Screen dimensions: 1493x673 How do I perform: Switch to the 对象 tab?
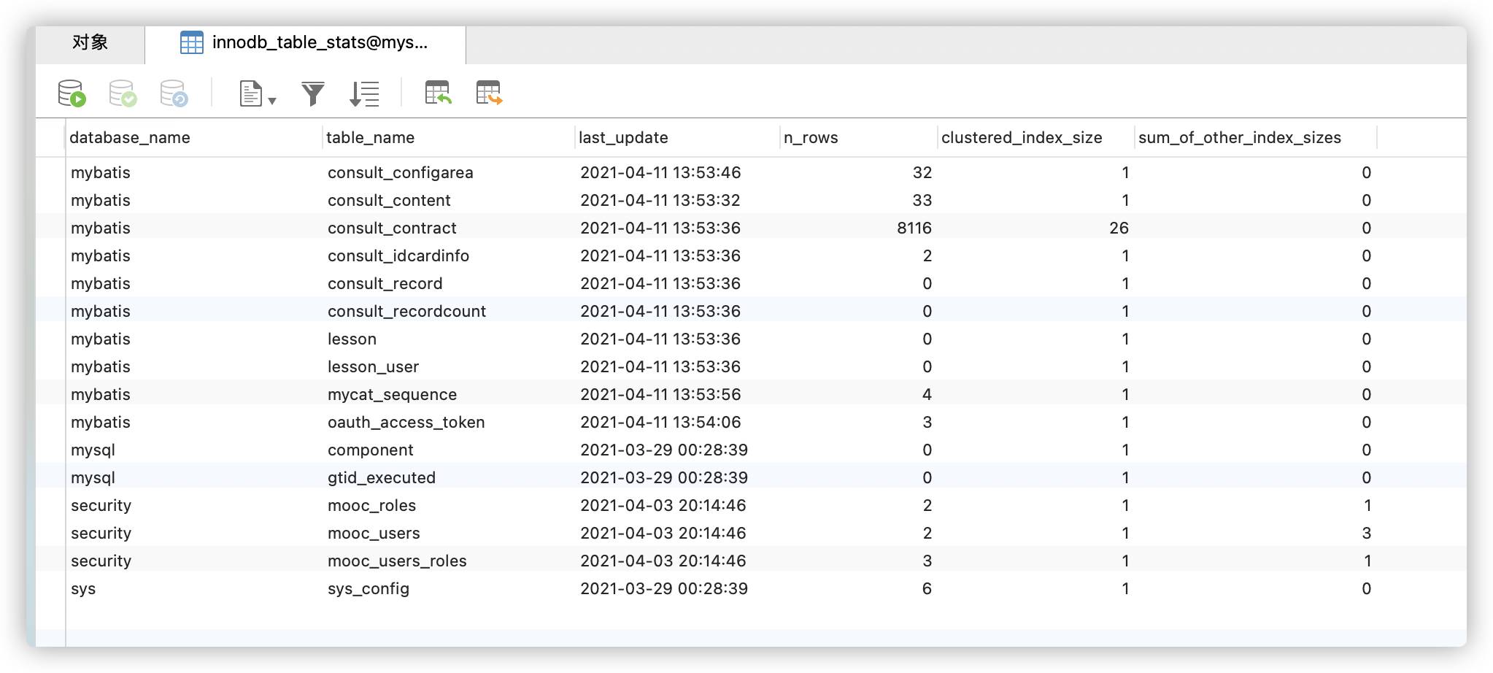click(90, 43)
